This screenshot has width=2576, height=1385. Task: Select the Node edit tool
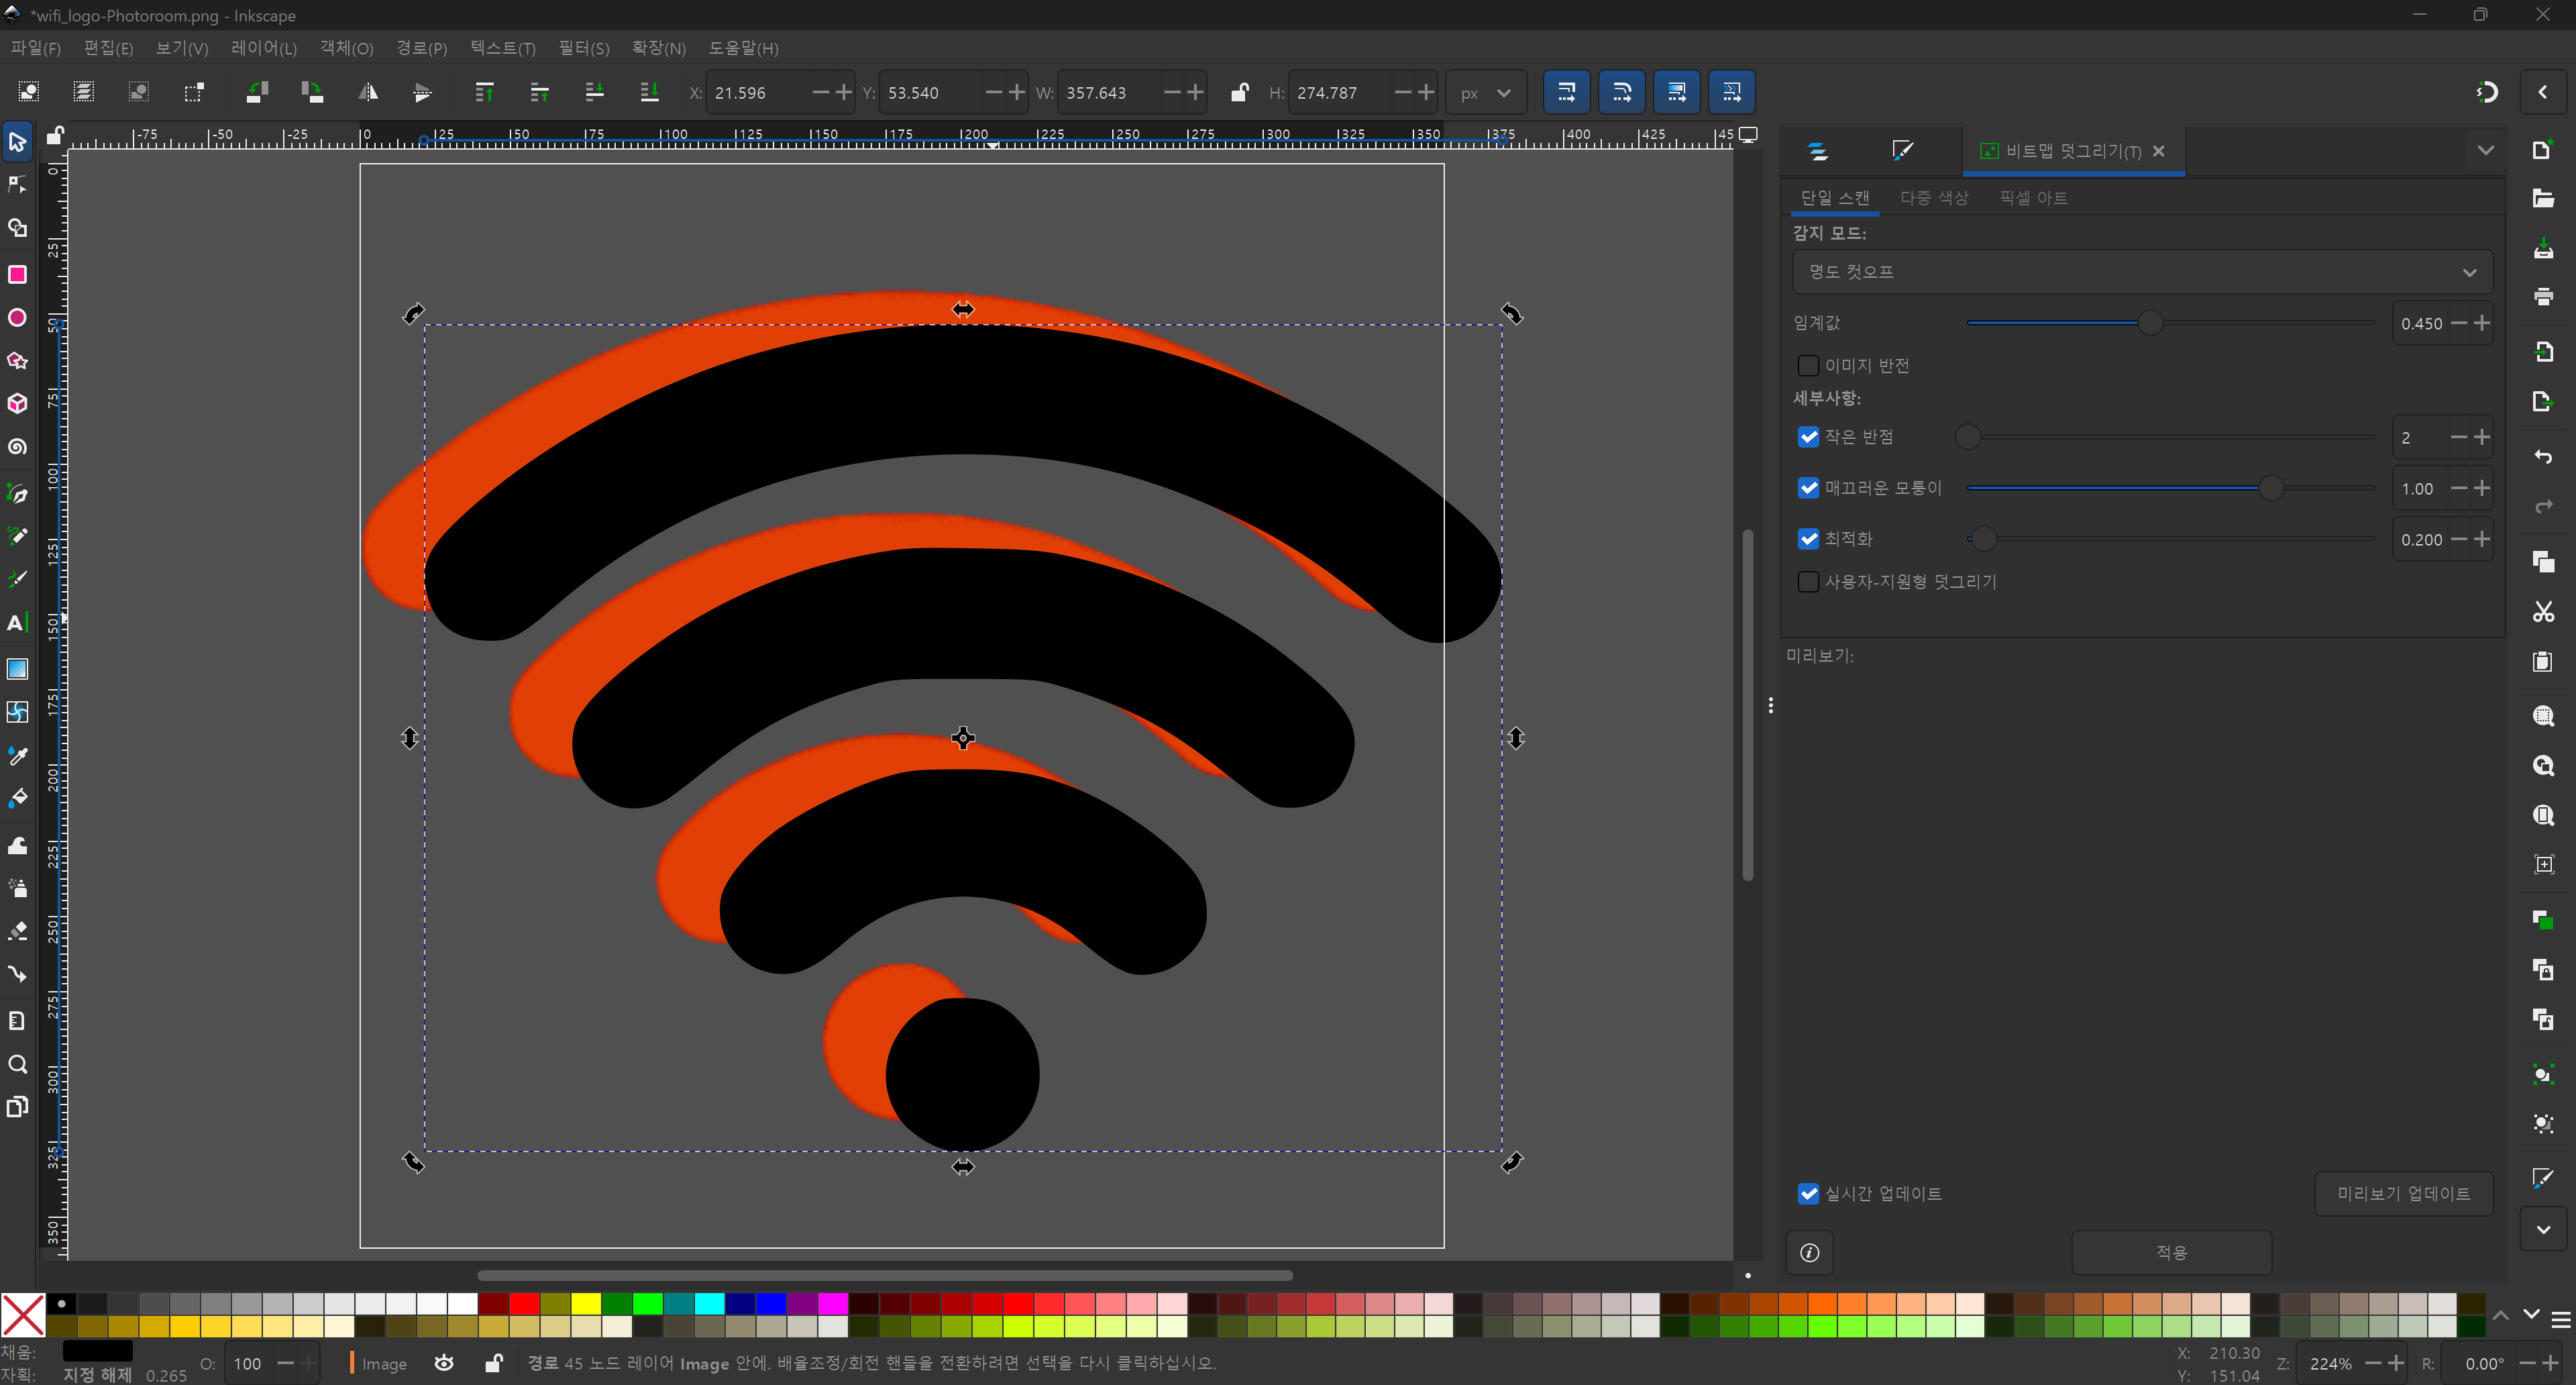coord(17,185)
